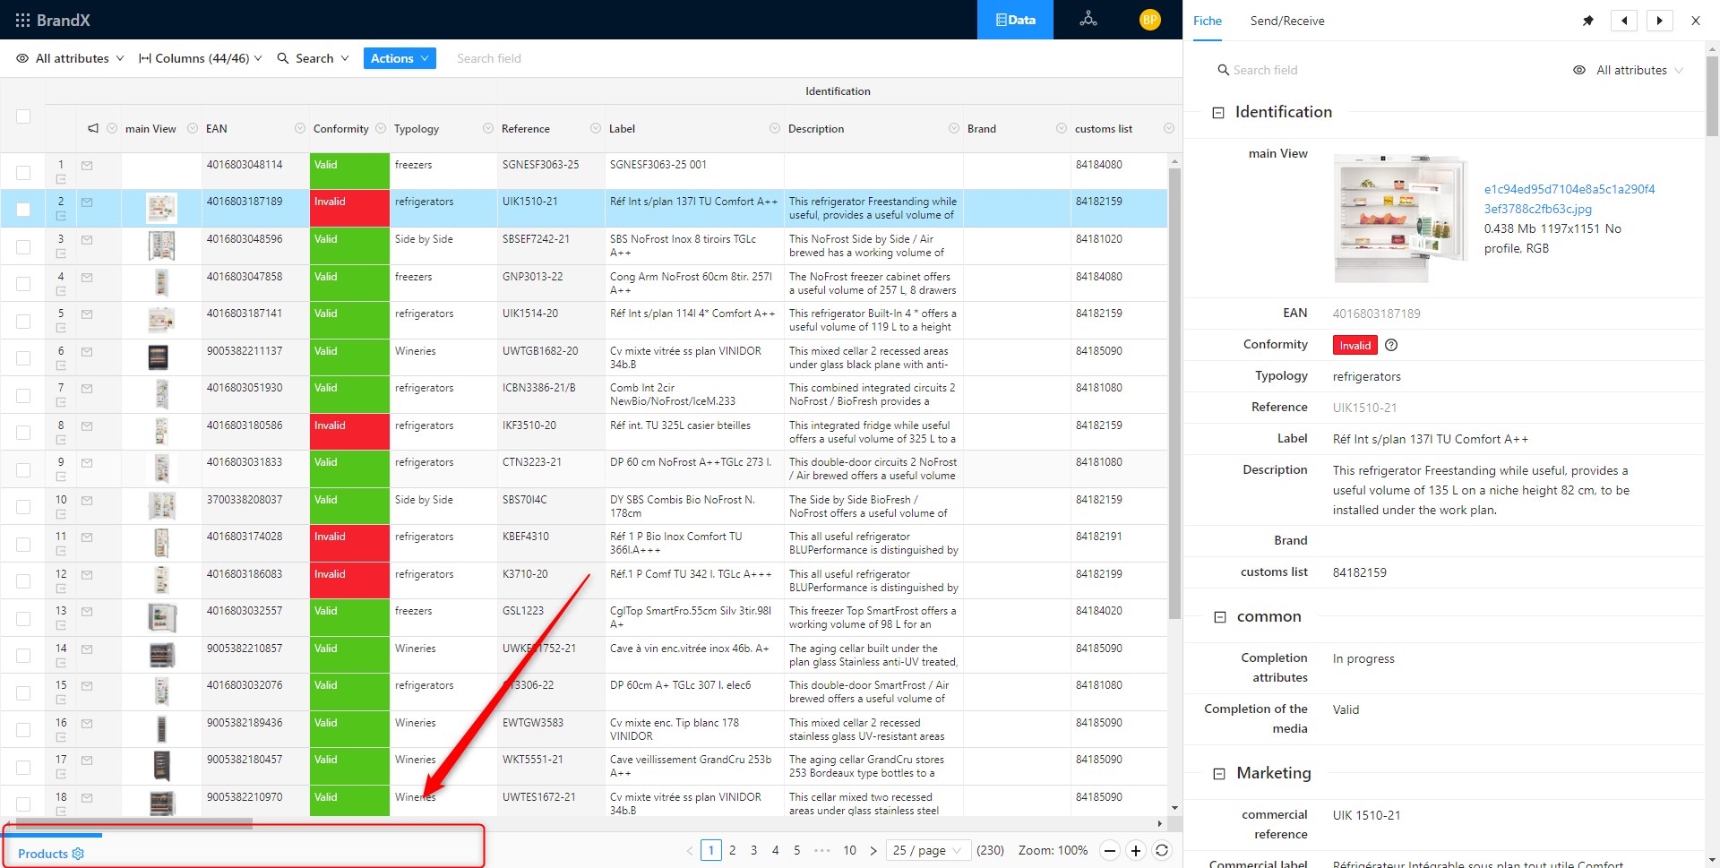
Task: Tick the select-all checkbox in the header
Action: [23, 116]
